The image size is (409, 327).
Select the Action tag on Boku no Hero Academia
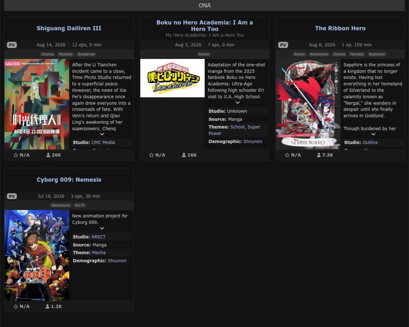pyautogui.click(x=204, y=54)
